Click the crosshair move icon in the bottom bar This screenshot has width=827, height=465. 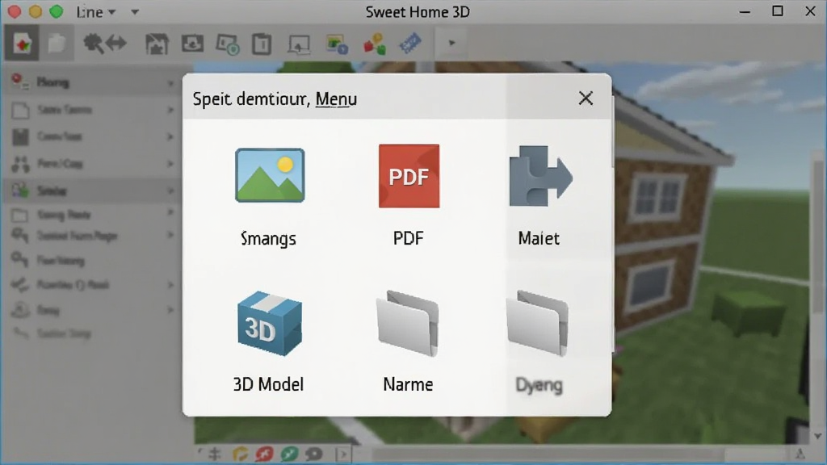point(215,454)
